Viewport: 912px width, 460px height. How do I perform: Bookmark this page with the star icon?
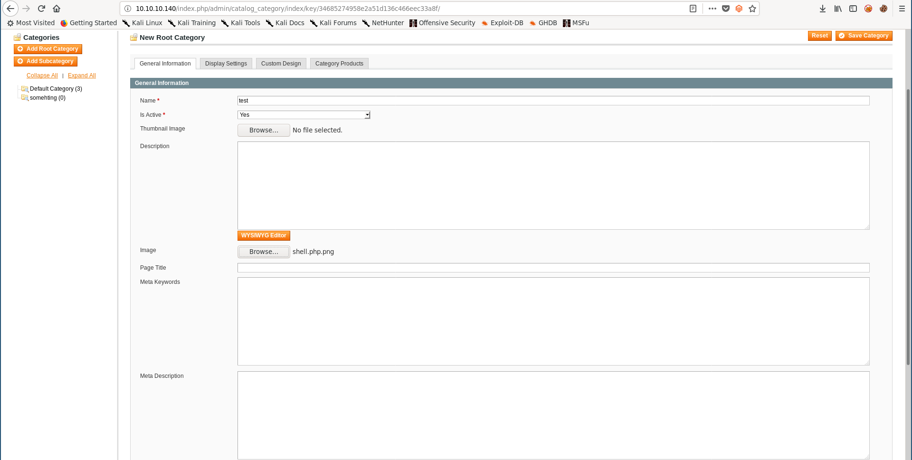click(x=752, y=9)
